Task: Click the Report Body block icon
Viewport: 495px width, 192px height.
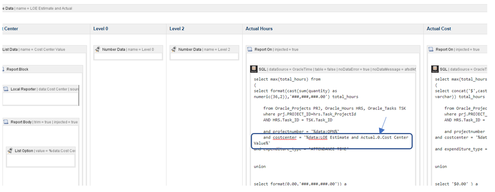Action: point(6,122)
